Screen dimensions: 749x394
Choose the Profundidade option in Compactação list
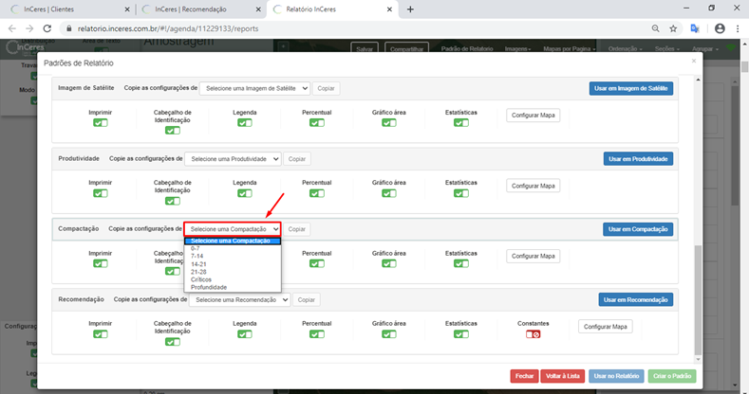[x=233, y=287]
